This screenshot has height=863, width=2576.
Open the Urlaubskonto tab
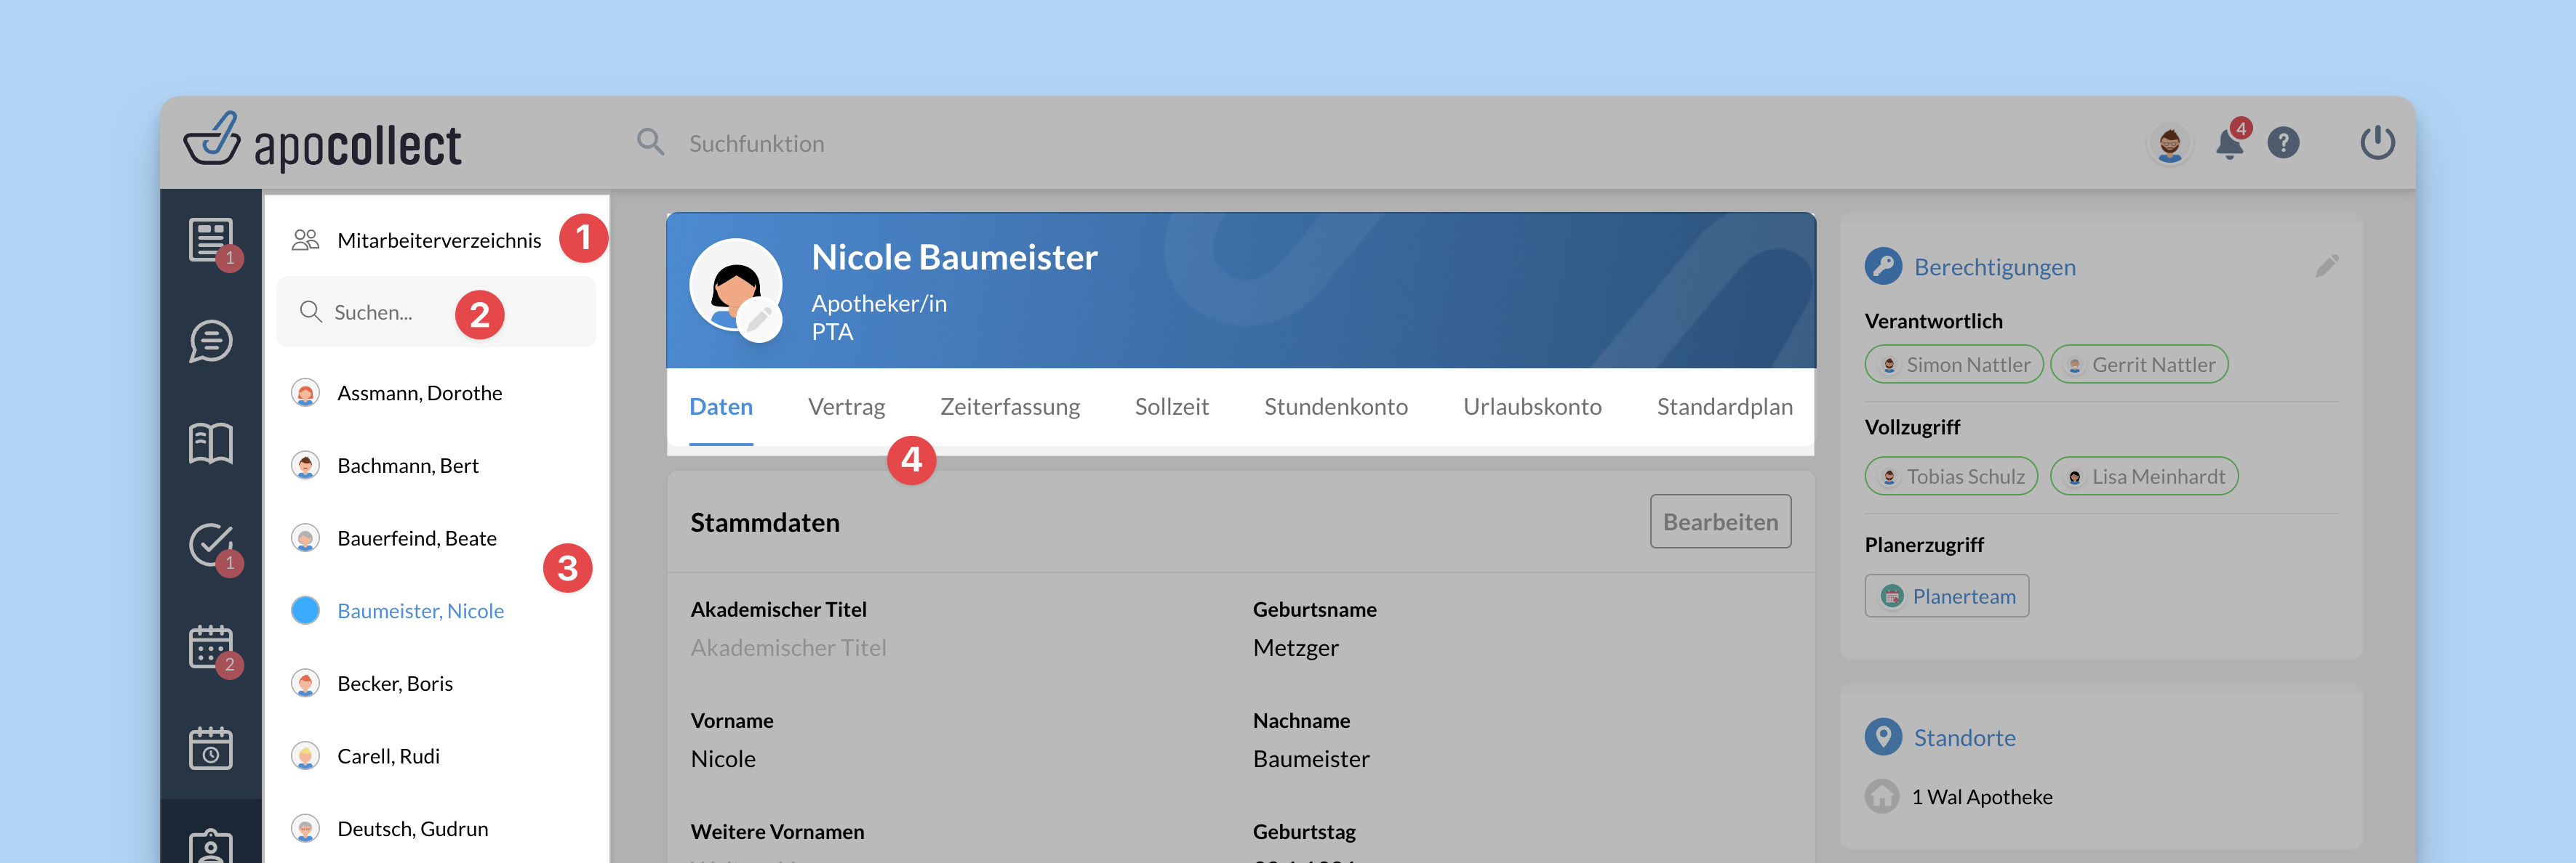(x=1532, y=407)
